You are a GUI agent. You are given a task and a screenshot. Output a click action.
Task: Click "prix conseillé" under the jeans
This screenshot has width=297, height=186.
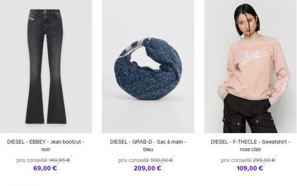32,160
